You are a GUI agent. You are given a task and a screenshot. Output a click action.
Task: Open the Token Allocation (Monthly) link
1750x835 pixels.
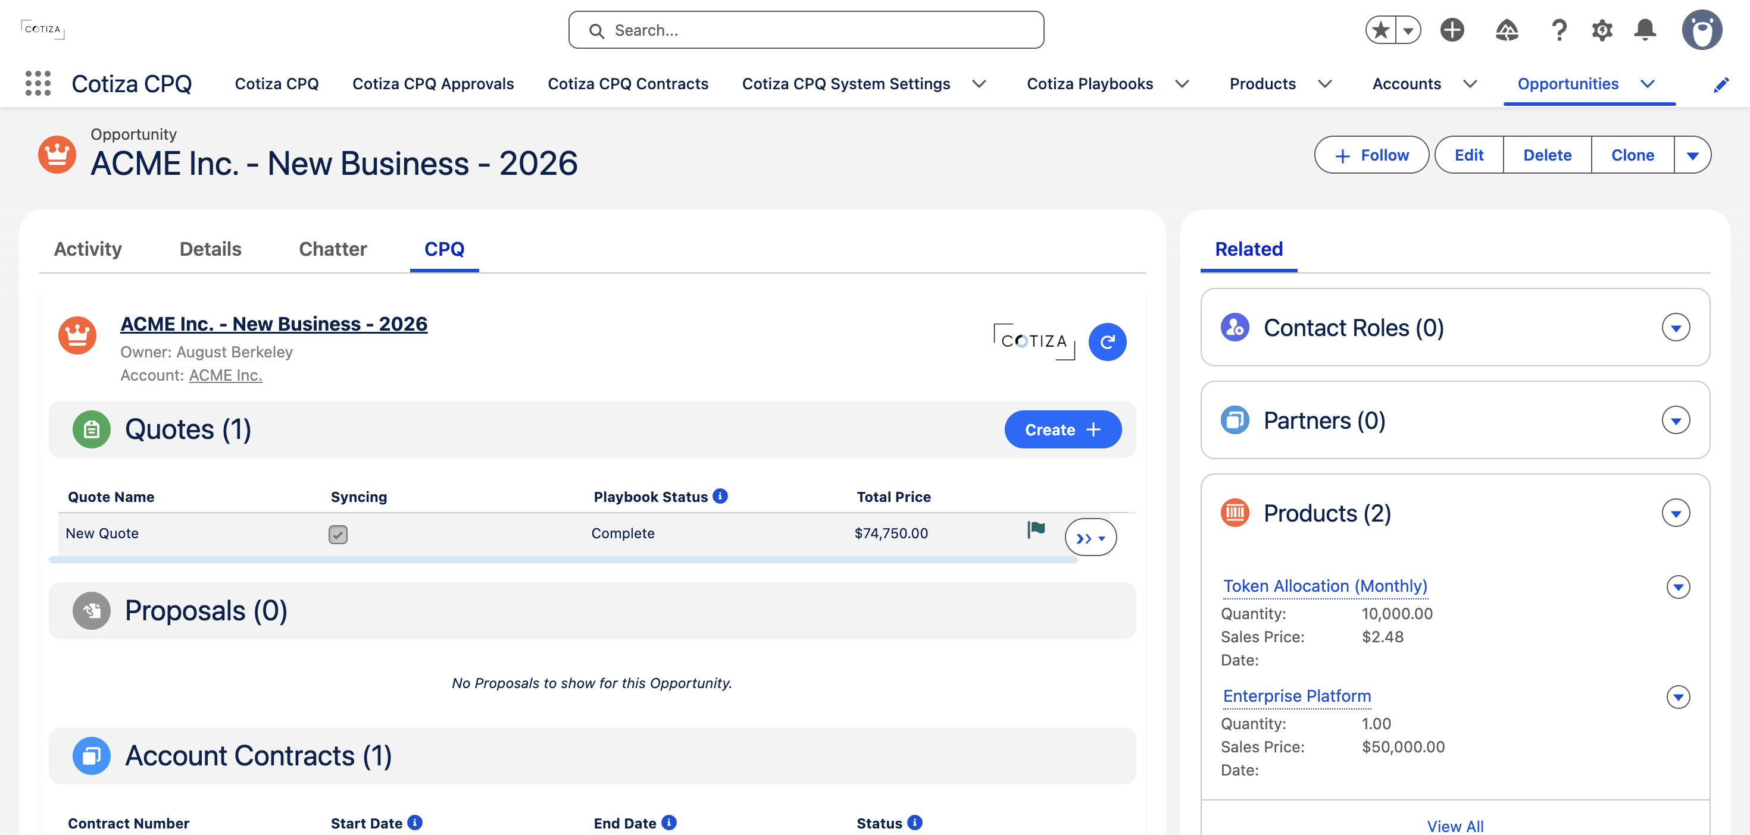(1325, 586)
